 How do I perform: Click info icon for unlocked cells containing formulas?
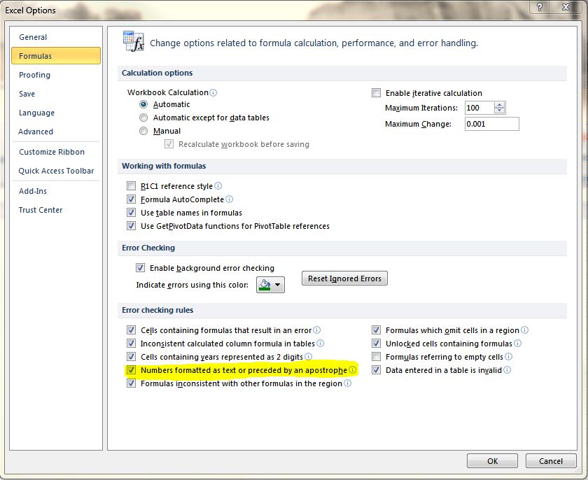coord(518,344)
